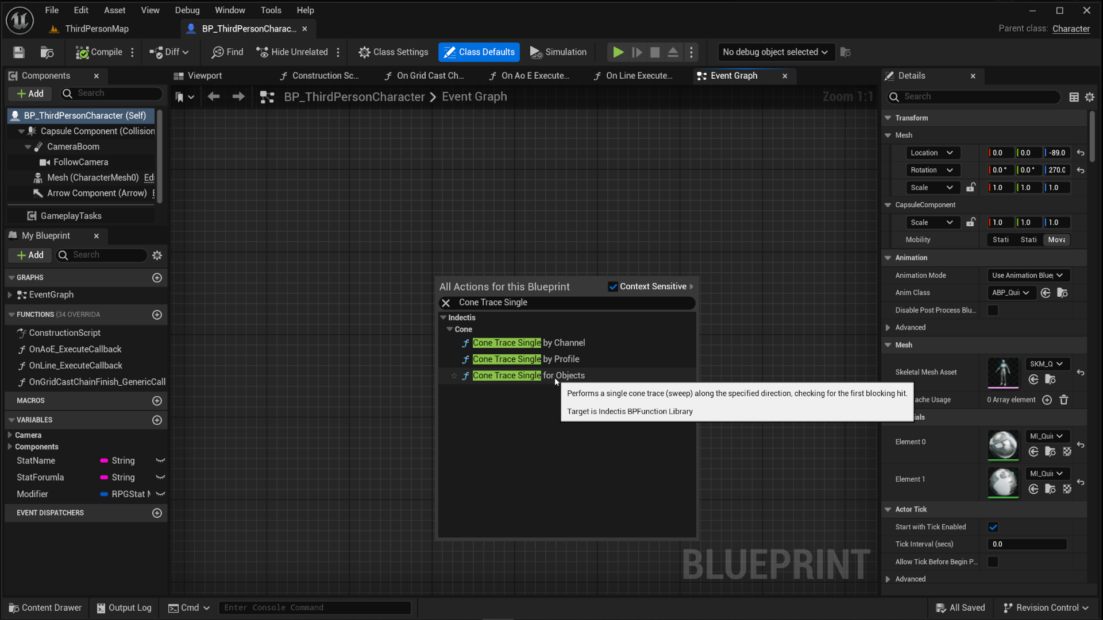Navigate back in graph history
Image resolution: width=1103 pixels, height=620 pixels.
213,97
